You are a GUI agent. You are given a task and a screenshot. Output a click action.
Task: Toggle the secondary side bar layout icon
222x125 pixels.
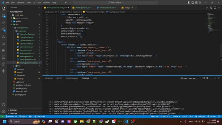click(x=197, y=2)
